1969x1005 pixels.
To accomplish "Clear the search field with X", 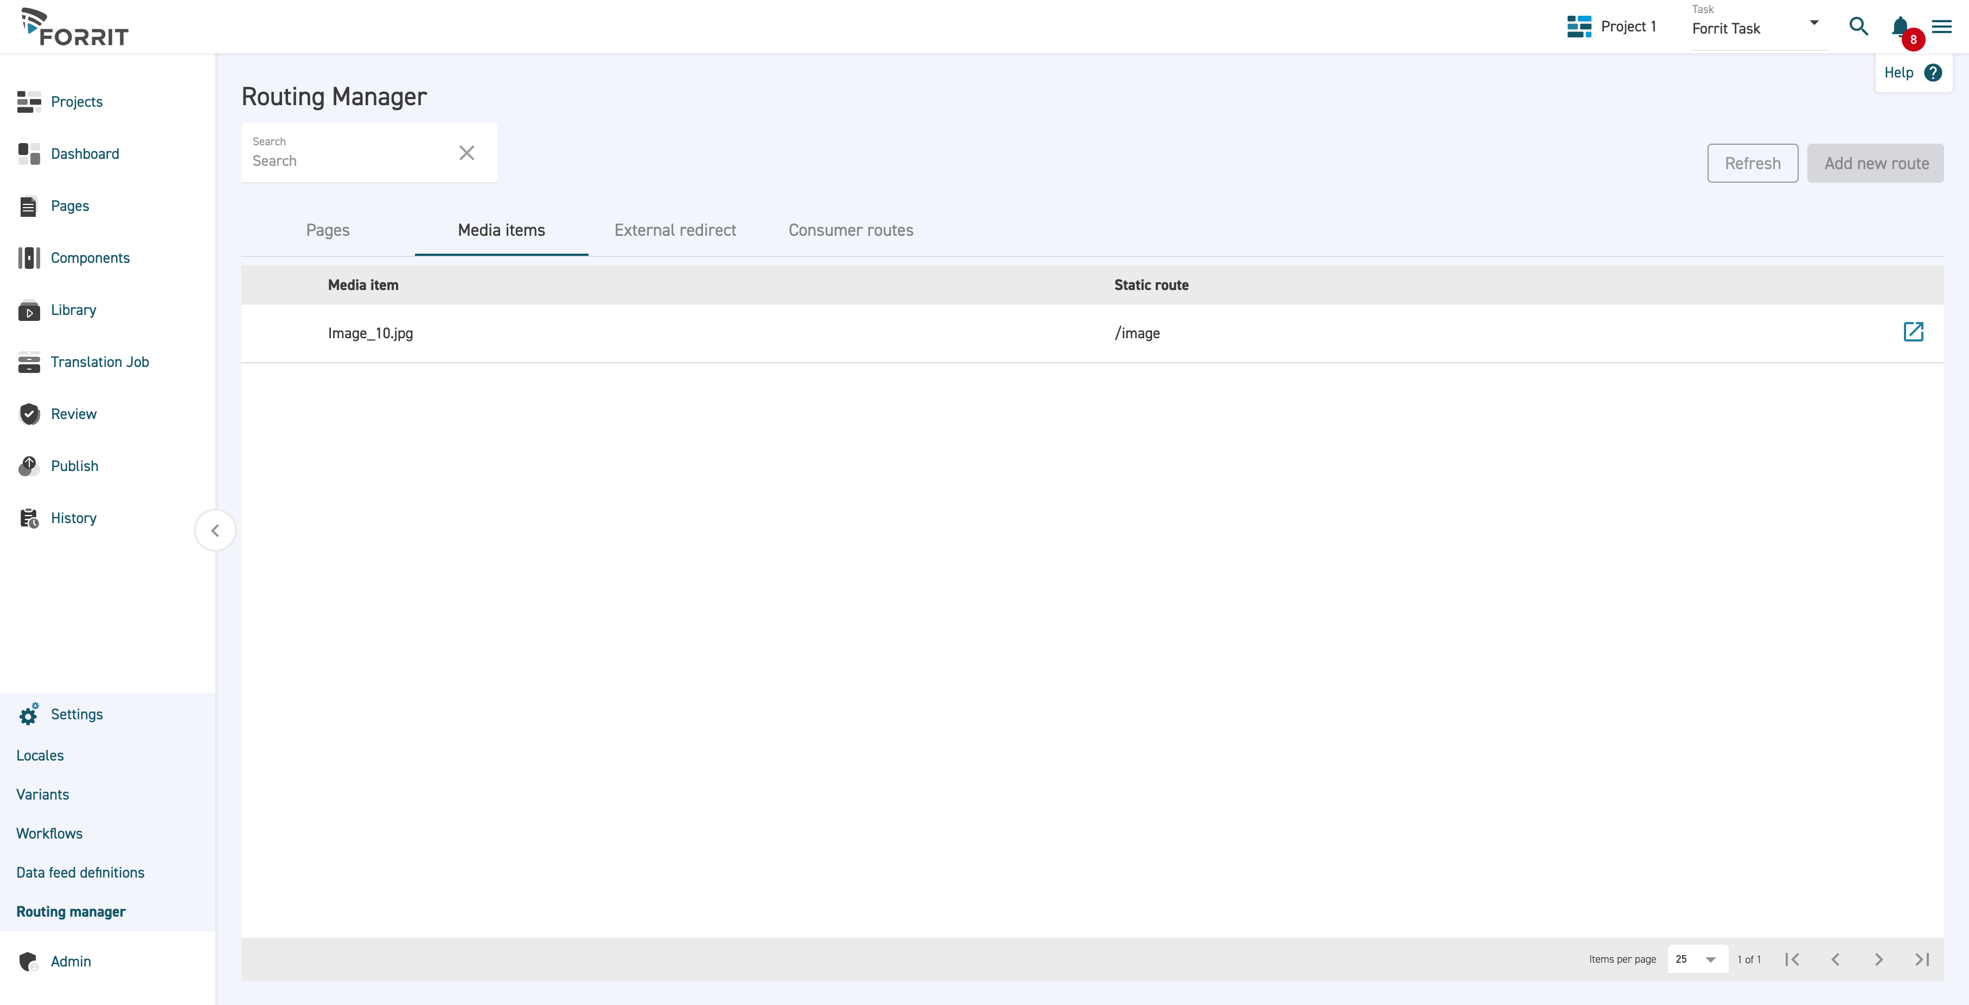I will click(x=466, y=153).
